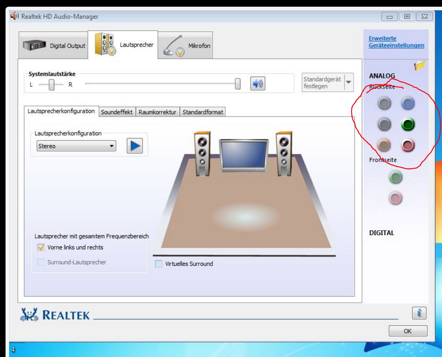Expand the Standardgerät festlegen dropdown arrow
Viewport: 442px width, 357px height.
pos(349,82)
